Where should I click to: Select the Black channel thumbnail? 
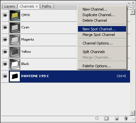pyautogui.click(x=15, y=64)
